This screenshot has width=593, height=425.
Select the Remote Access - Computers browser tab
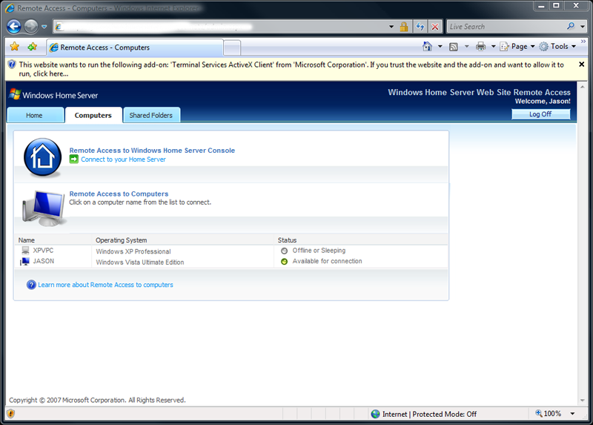(135, 47)
